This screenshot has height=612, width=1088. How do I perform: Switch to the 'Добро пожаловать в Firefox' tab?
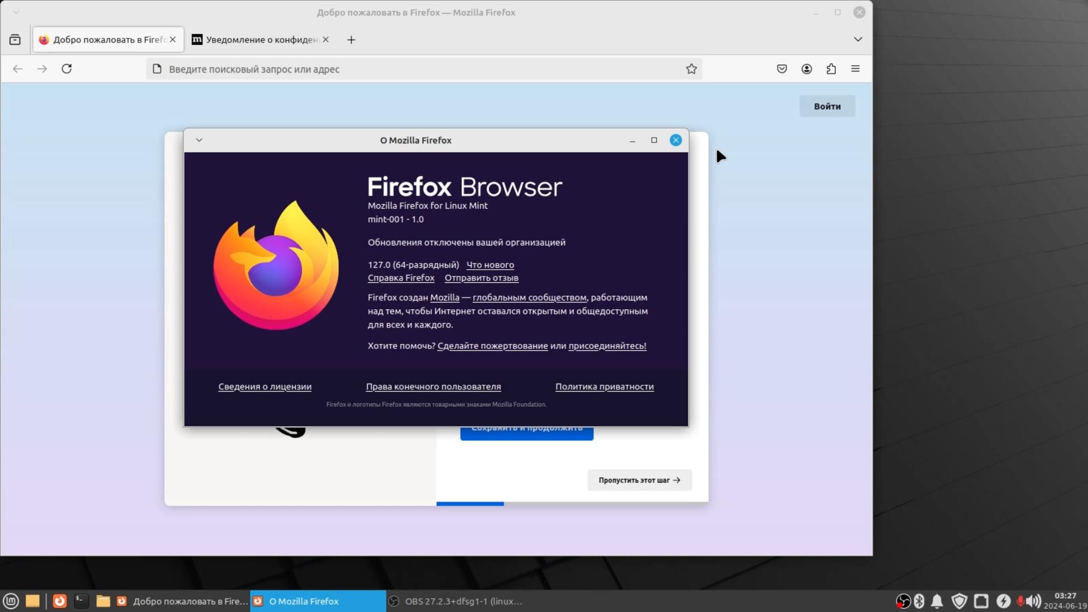point(108,40)
